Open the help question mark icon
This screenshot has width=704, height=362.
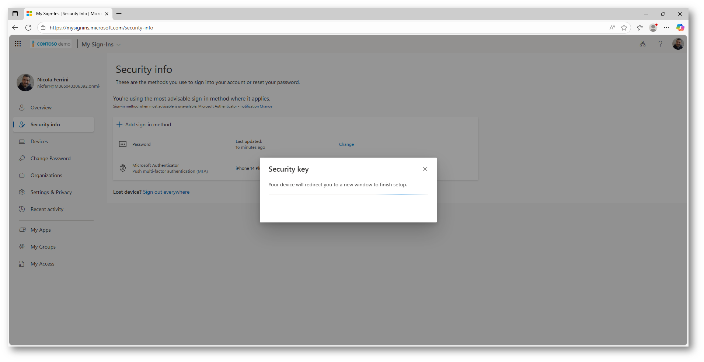[x=660, y=44]
